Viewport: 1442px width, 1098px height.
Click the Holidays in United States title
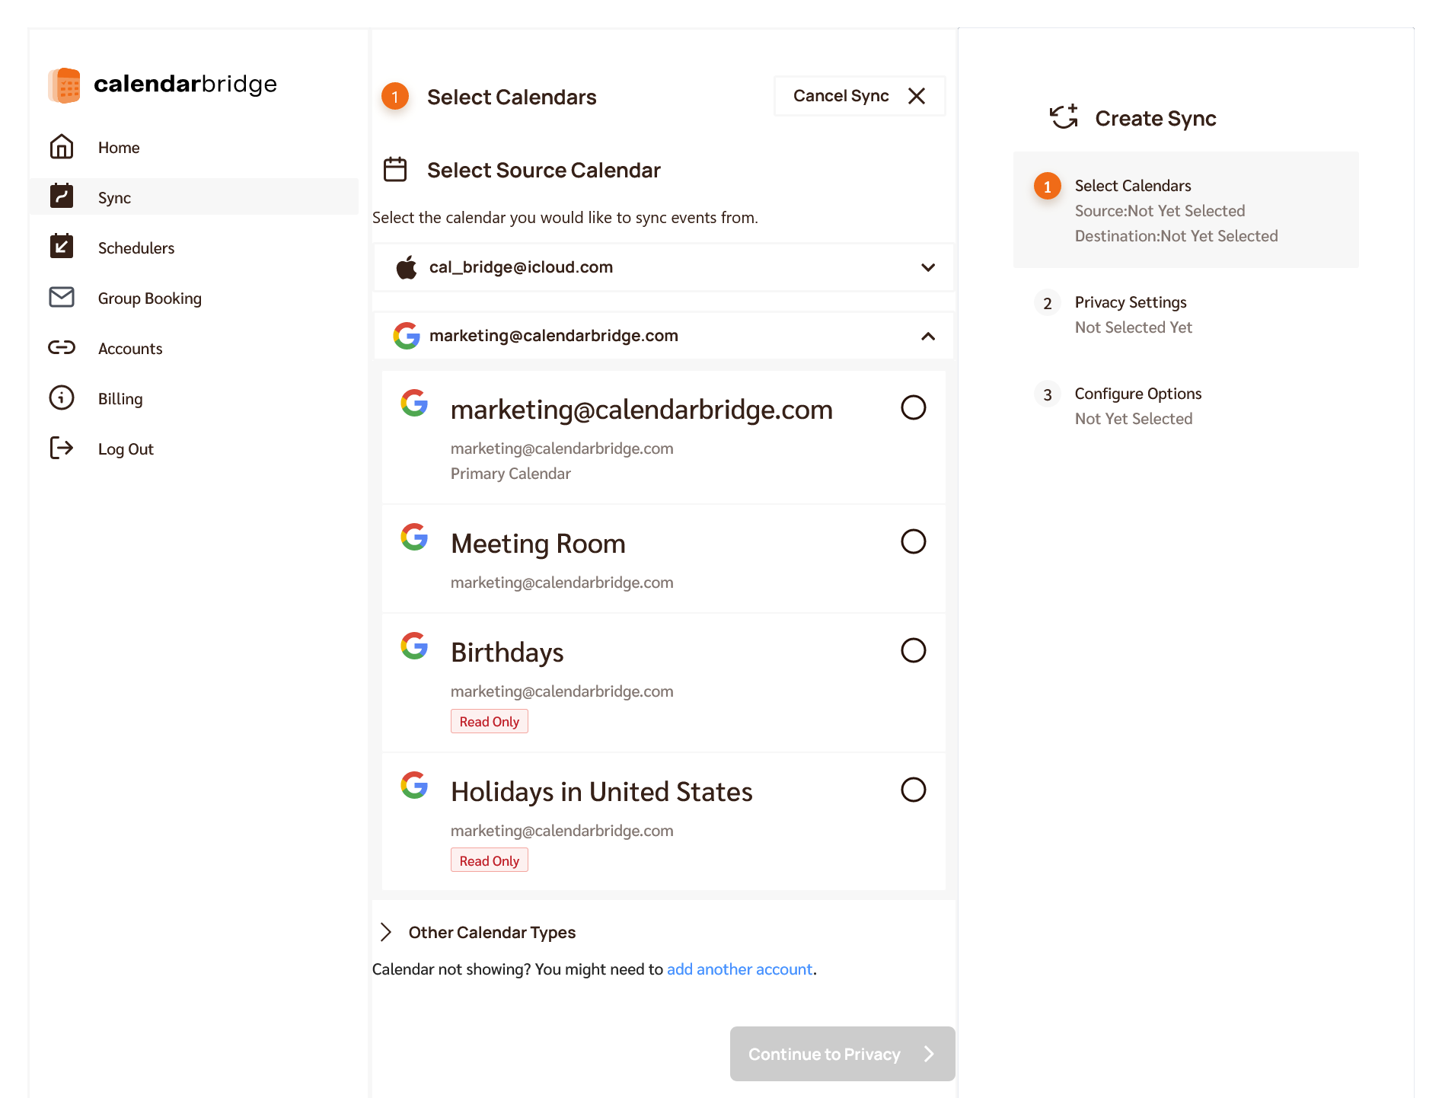601,792
